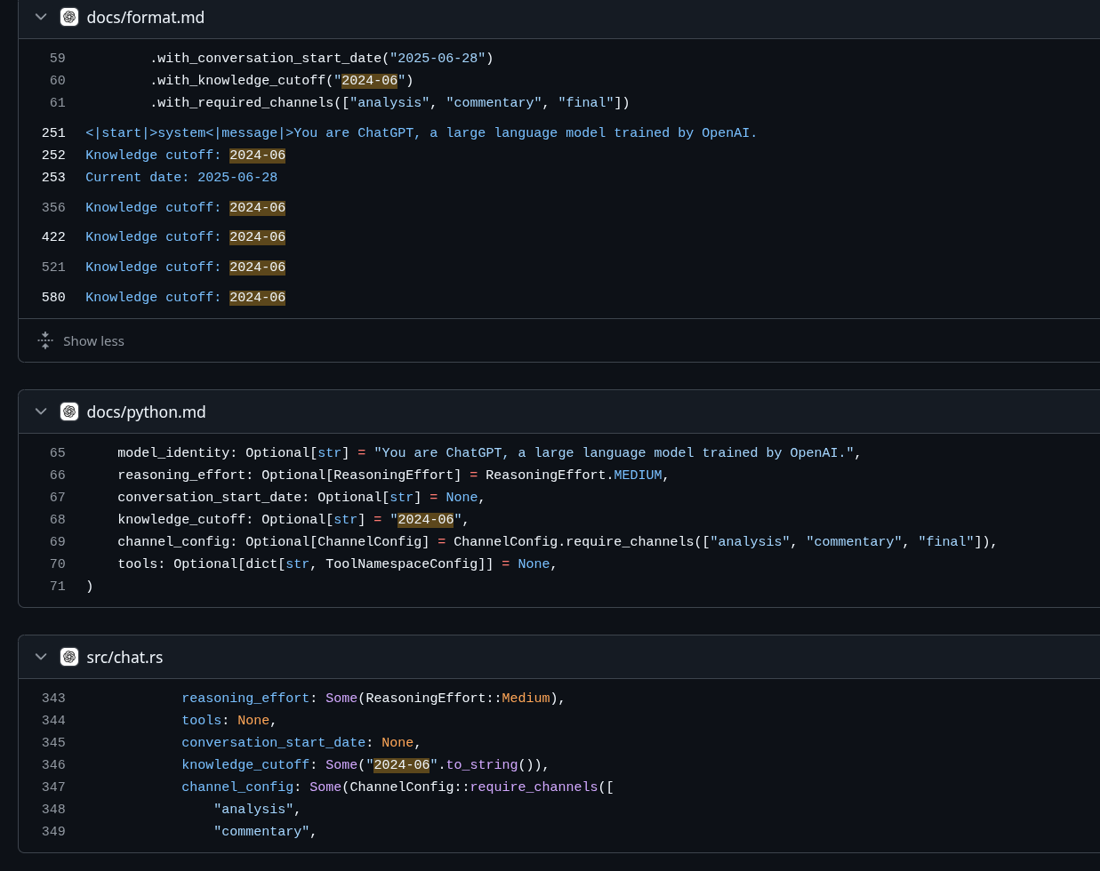Click Show less to collapse matches
1100x871 pixels.
93,340
